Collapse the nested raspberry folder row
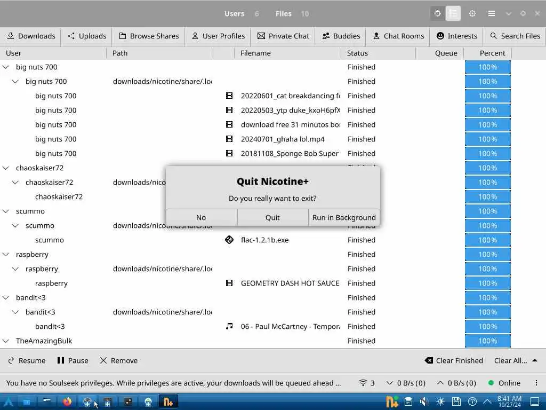Screen dimensions: 546x410 tap(15, 269)
